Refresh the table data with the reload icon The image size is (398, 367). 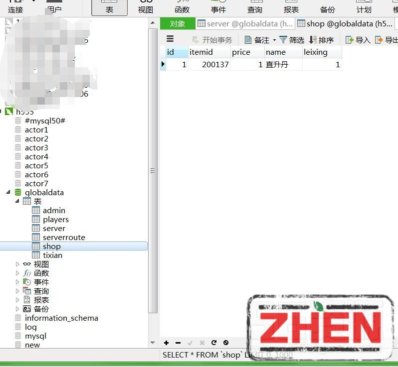tap(214, 343)
